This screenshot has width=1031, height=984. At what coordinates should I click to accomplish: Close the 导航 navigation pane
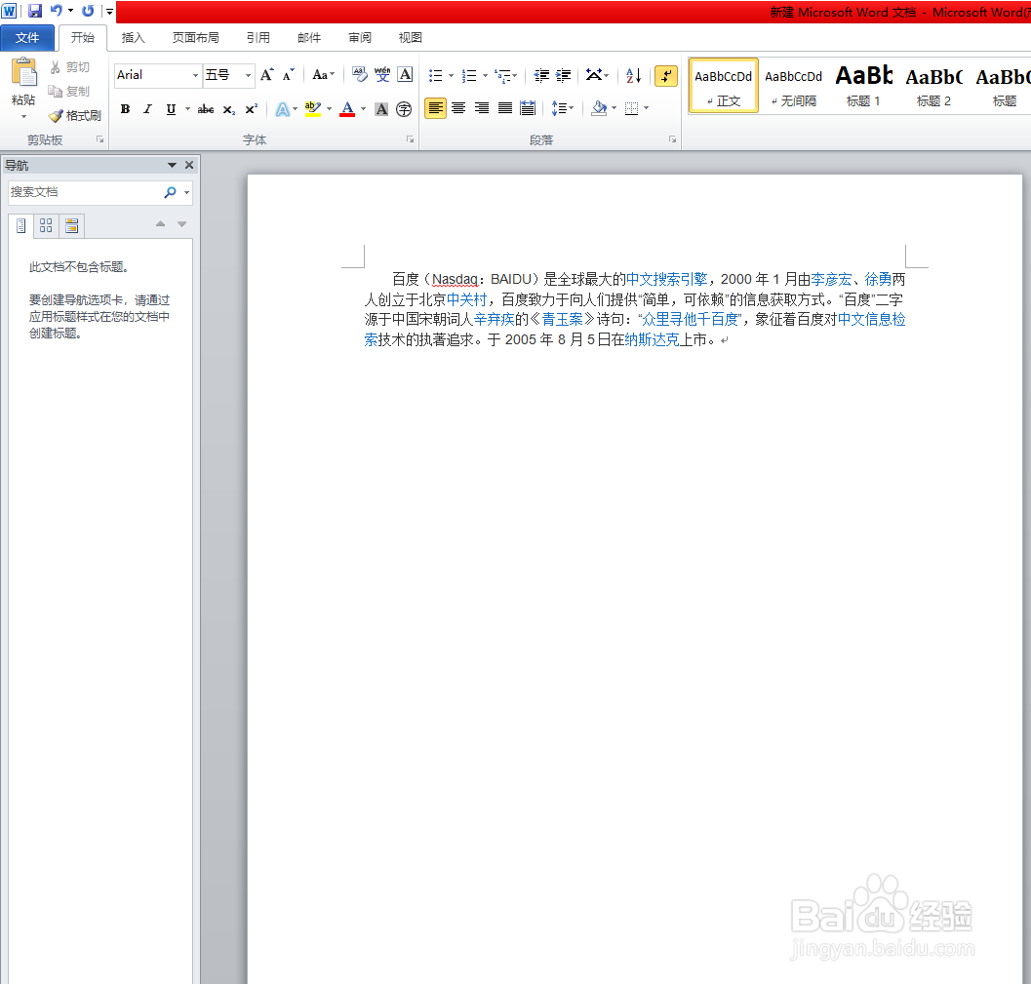click(x=189, y=165)
